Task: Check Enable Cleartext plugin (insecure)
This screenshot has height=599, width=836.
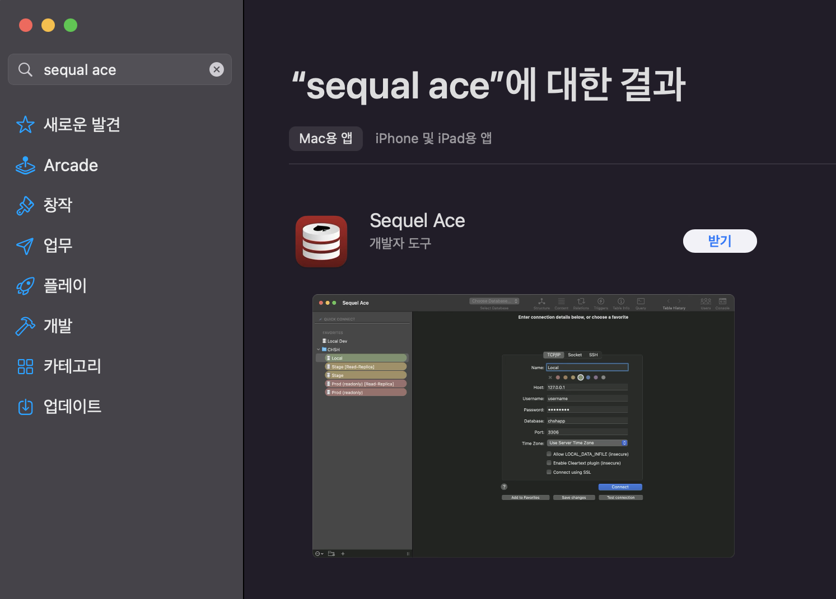Action: click(549, 463)
